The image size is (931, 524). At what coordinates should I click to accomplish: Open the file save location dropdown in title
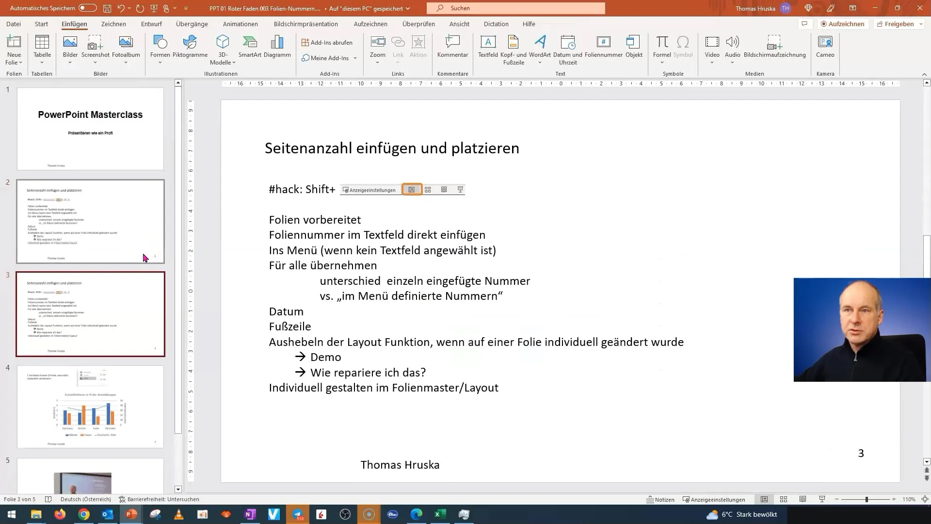pyautogui.click(x=408, y=8)
